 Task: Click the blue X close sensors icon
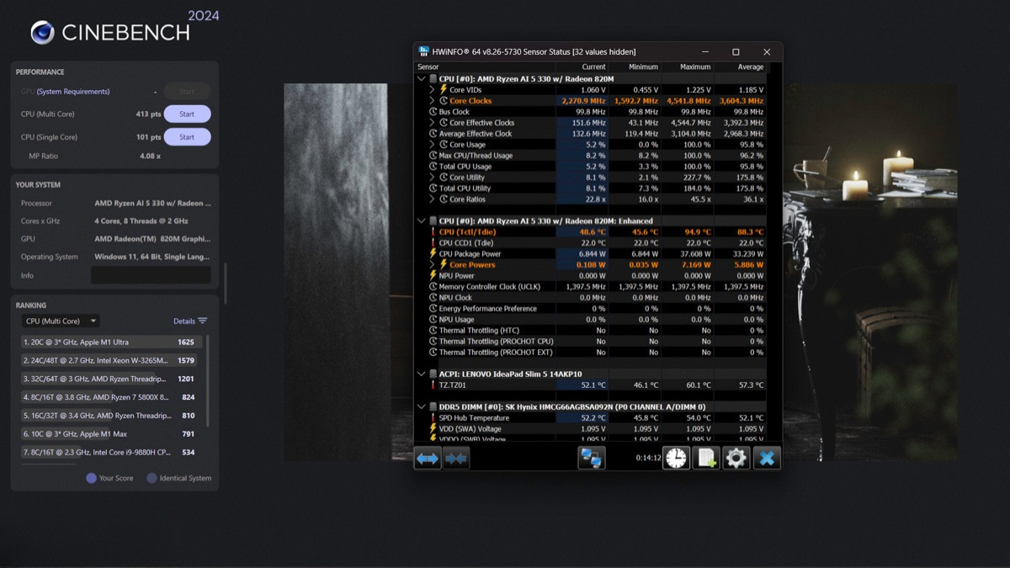[767, 459]
